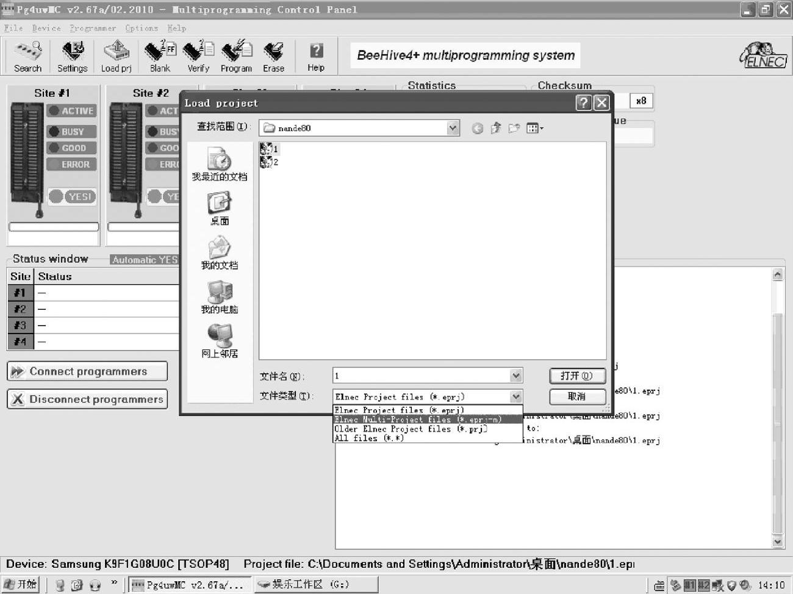Open Windows Start (开始) button

pyautogui.click(x=21, y=584)
